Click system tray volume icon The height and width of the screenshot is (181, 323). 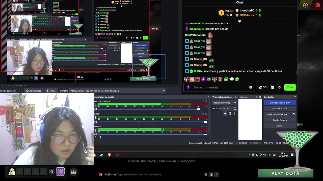point(264,155)
